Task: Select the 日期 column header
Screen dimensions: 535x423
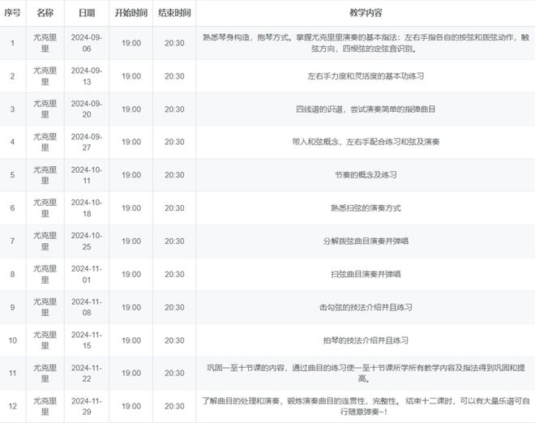Action: (x=86, y=14)
